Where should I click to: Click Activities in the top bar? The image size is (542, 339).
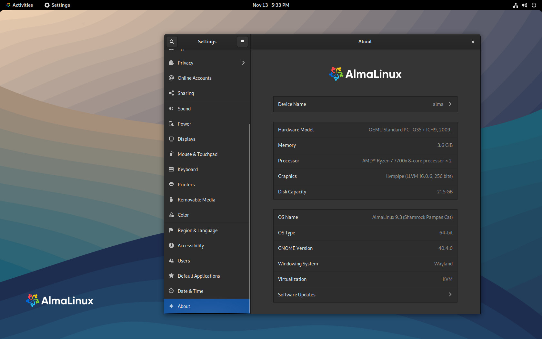19,5
